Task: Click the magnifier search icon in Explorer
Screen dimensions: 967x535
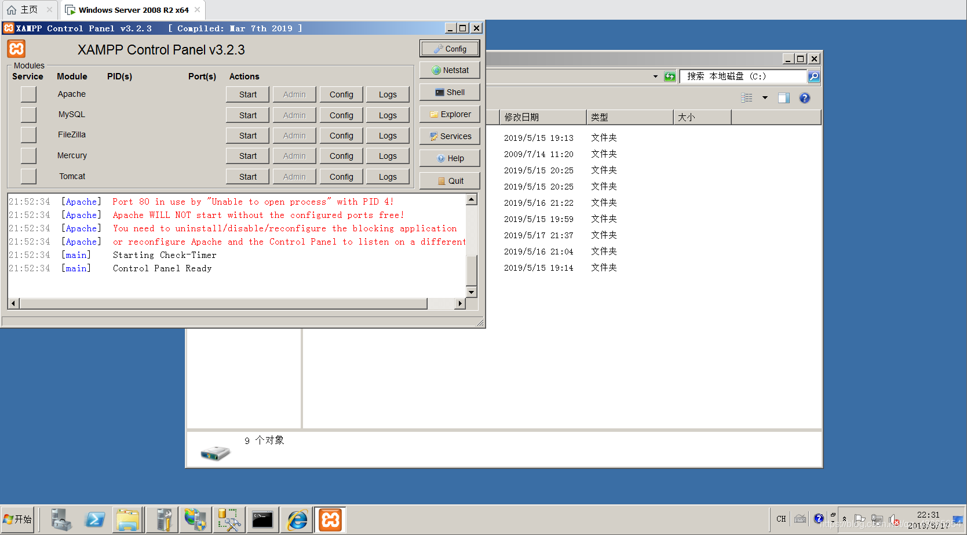Action: [813, 77]
